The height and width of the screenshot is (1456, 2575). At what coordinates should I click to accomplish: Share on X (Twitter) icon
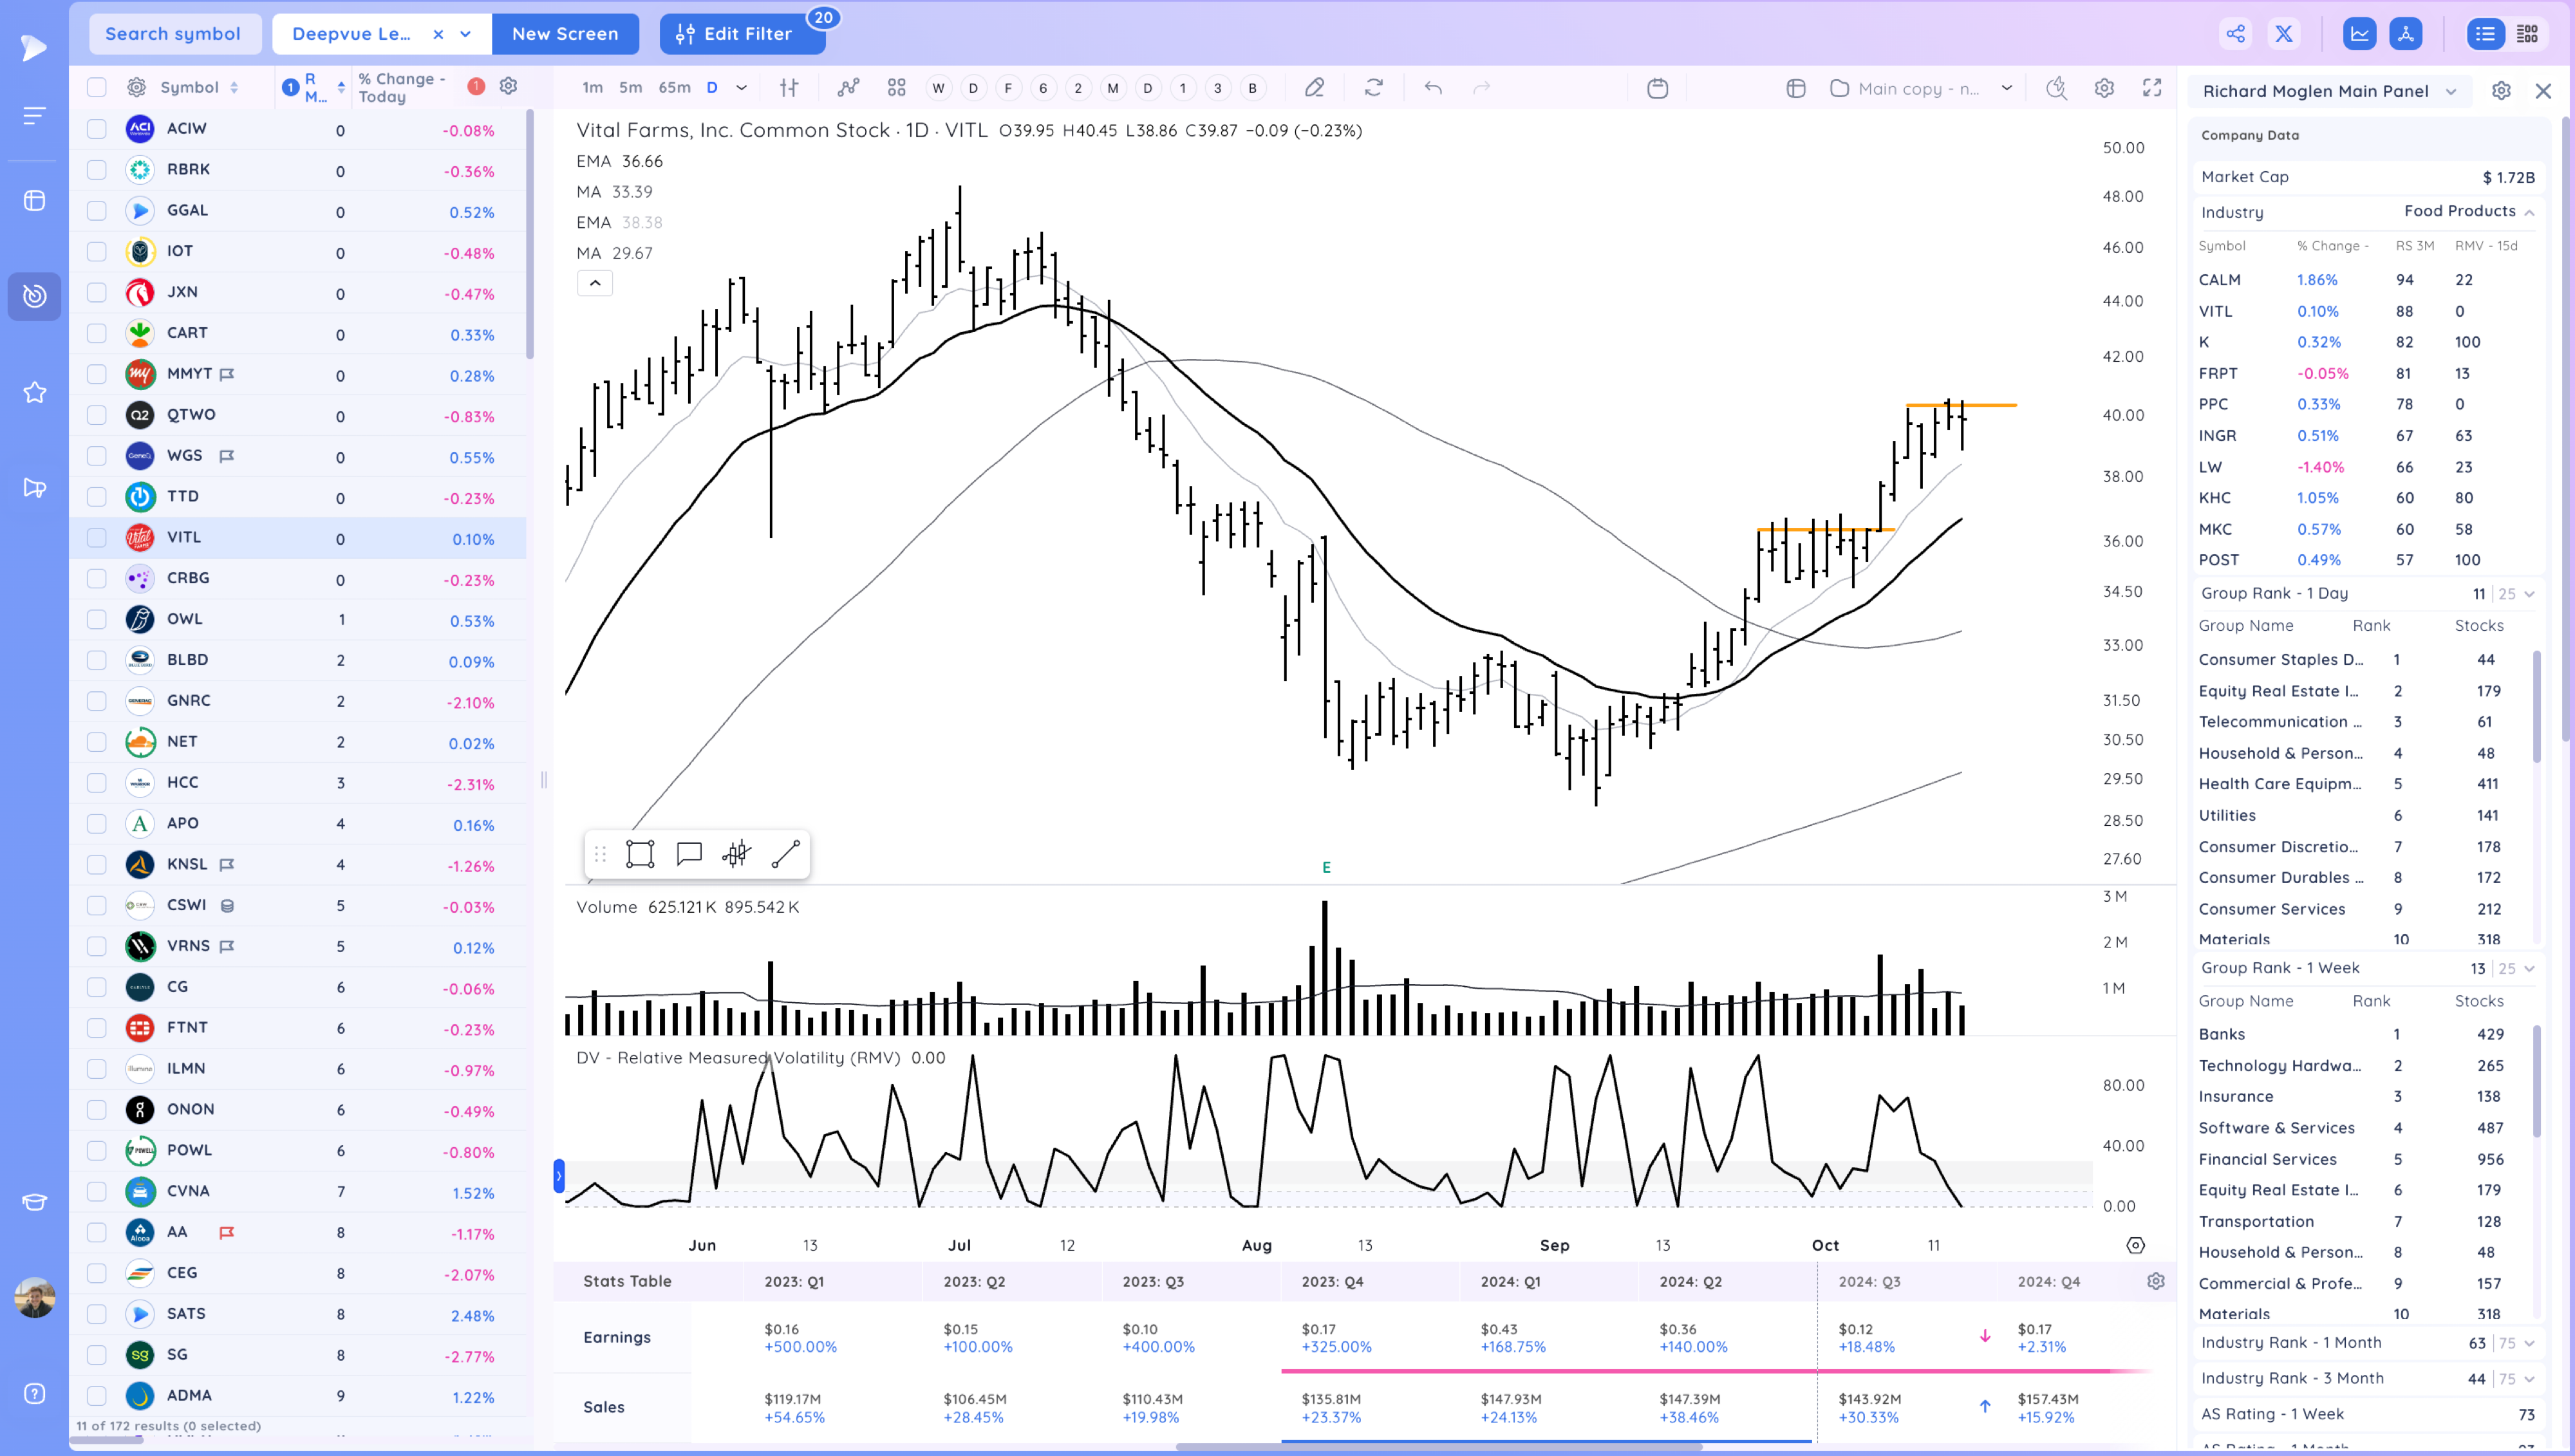[x=2284, y=34]
